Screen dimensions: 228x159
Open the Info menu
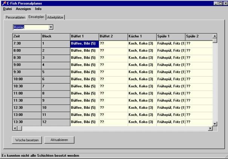(38, 8)
